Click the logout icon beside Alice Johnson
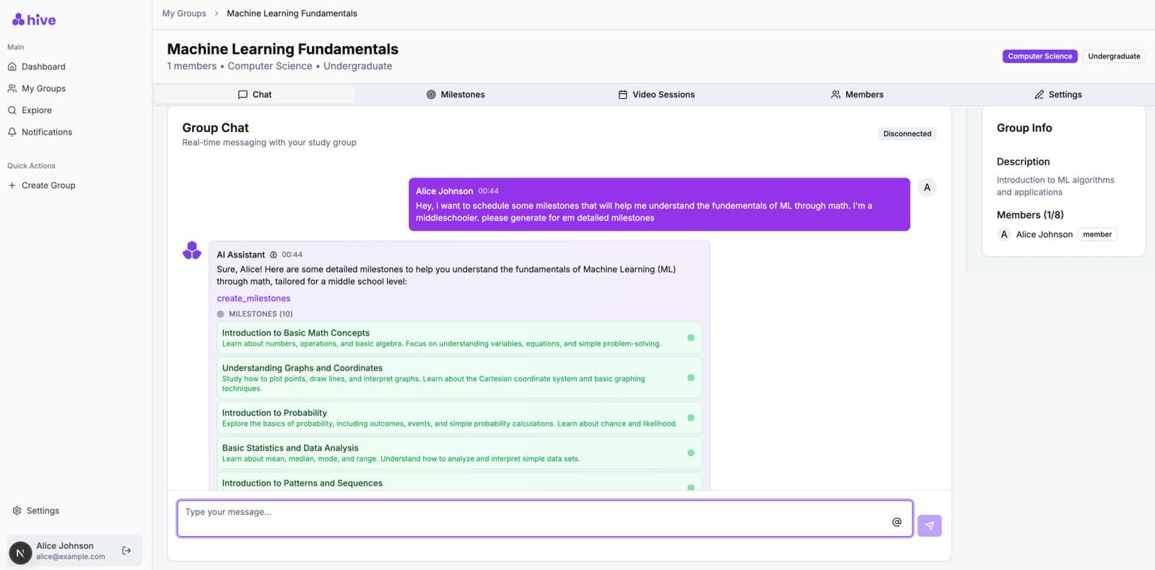The image size is (1155, 570). (127, 551)
